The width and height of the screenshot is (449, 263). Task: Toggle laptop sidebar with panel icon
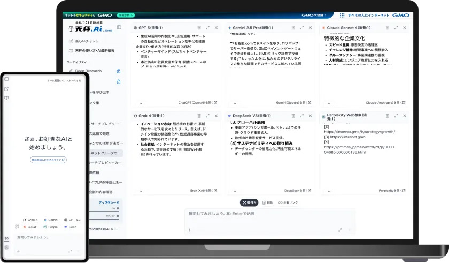[x=119, y=27]
